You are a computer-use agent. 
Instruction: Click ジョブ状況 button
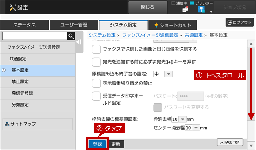(x=234, y=7)
